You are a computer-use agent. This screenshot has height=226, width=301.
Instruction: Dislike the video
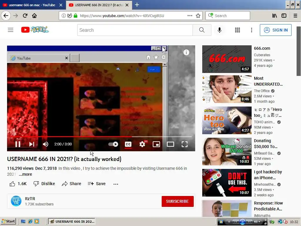[44, 184]
